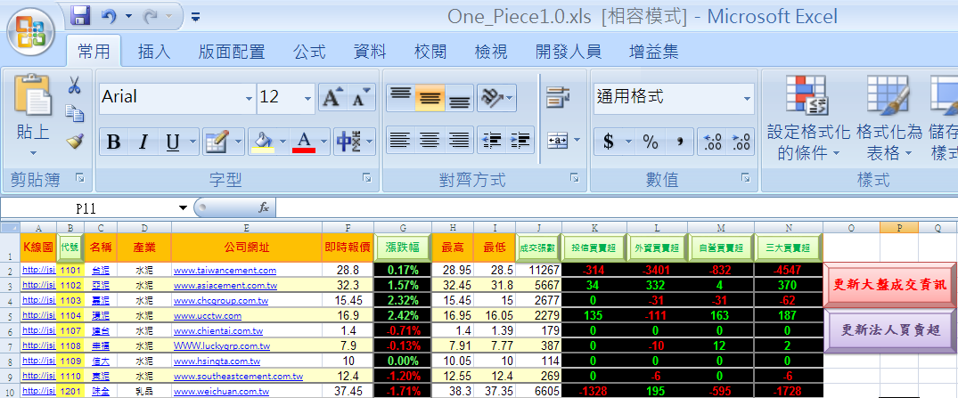Cut the selection with the scissors icon
This screenshot has width=958, height=398.
coord(75,85)
